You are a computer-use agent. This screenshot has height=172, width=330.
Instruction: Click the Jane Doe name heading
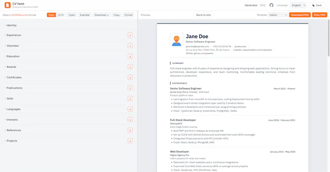(x=197, y=36)
